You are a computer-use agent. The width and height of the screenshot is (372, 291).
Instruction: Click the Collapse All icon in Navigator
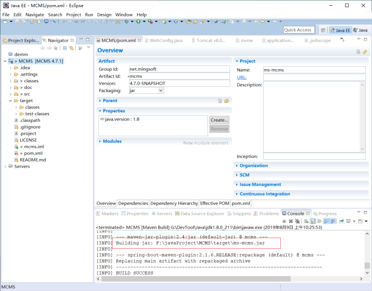[x=65, y=48]
